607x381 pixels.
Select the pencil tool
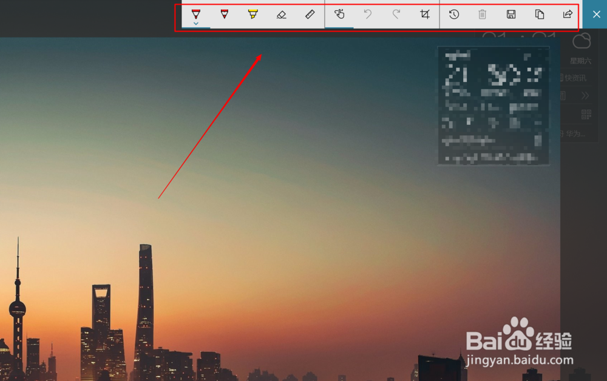(x=225, y=14)
